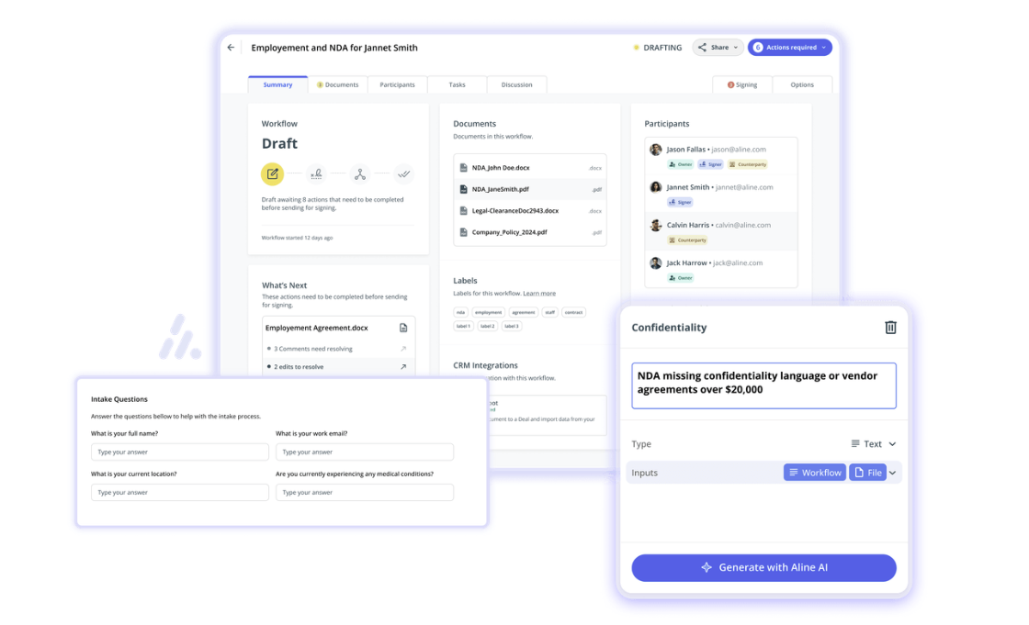Open NDA_John Doe.docx document
Viewport: 1029px width, 625px height.
point(530,168)
